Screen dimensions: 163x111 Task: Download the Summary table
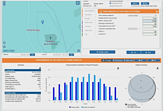tap(40, 68)
